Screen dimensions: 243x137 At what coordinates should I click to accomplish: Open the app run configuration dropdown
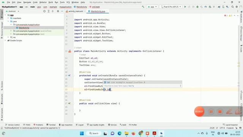click(x=152, y=7)
